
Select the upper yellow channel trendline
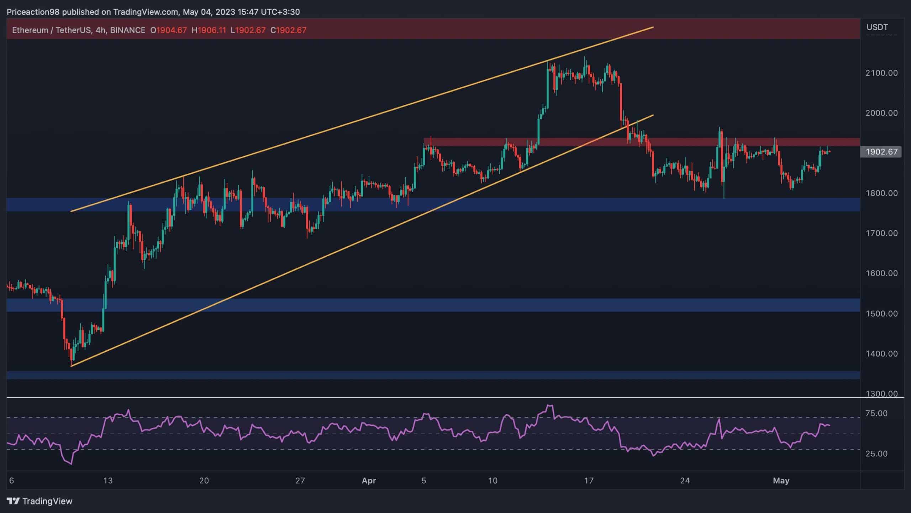click(362, 119)
